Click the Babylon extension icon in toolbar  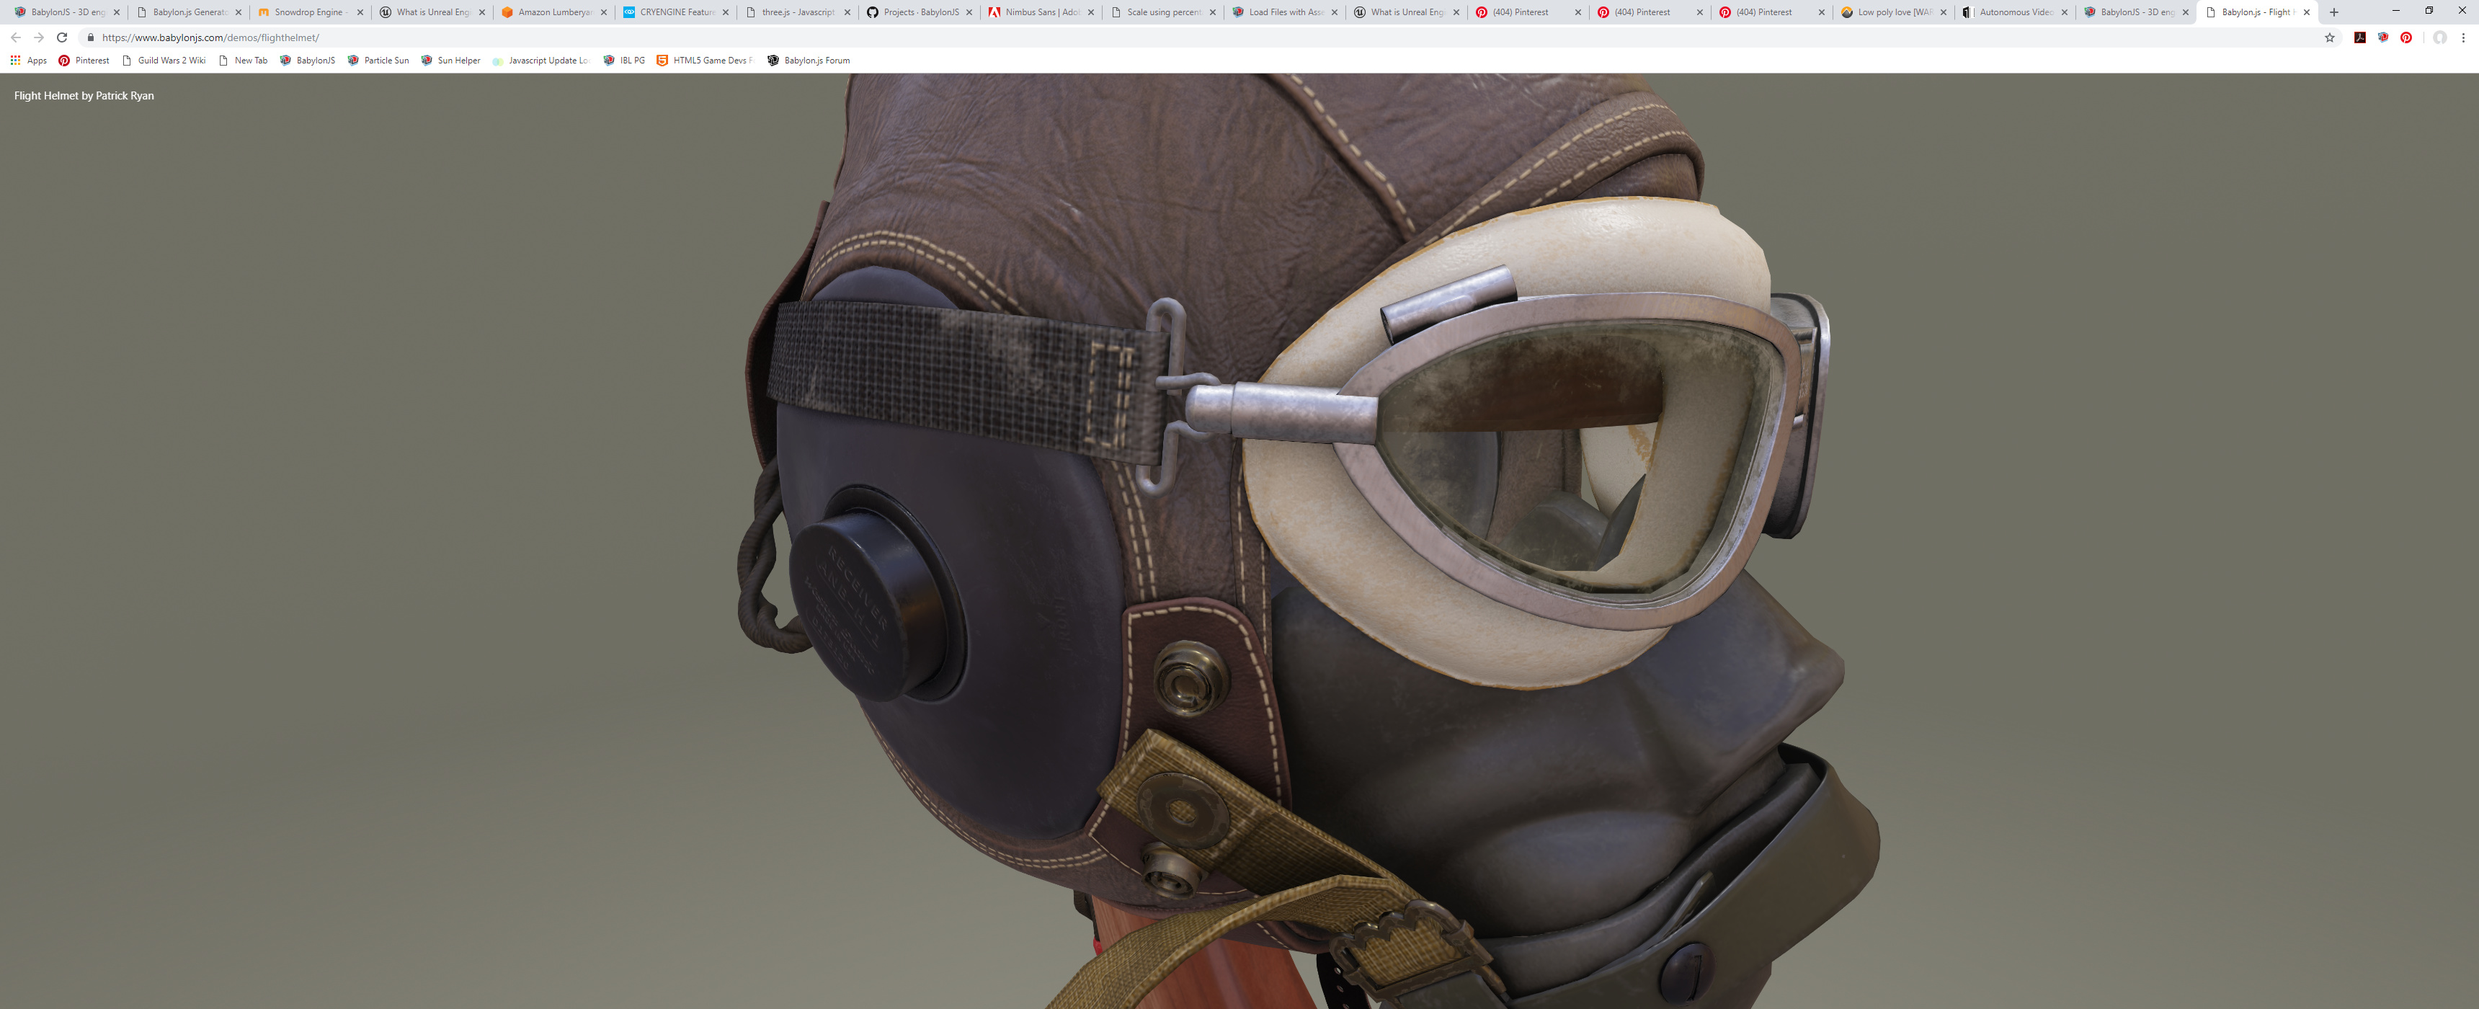click(x=2382, y=37)
